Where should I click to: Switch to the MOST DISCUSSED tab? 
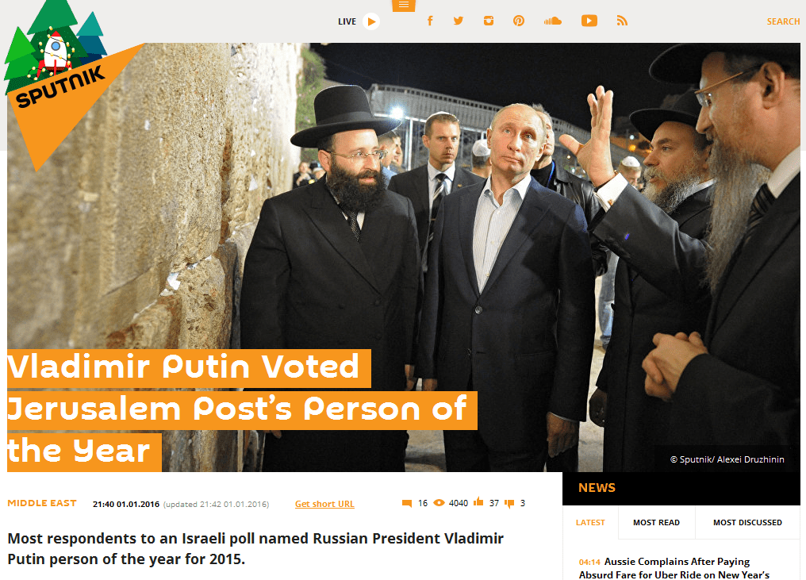pyautogui.click(x=747, y=522)
